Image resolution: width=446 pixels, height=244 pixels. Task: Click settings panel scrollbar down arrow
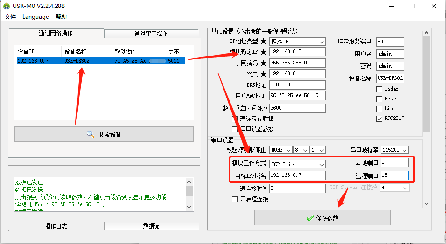click(426, 204)
